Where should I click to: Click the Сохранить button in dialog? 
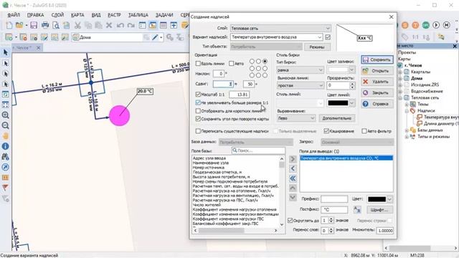tap(377, 59)
